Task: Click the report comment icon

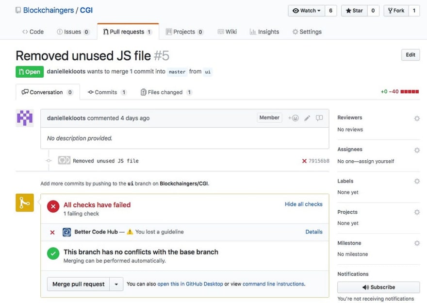Action: [319, 118]
